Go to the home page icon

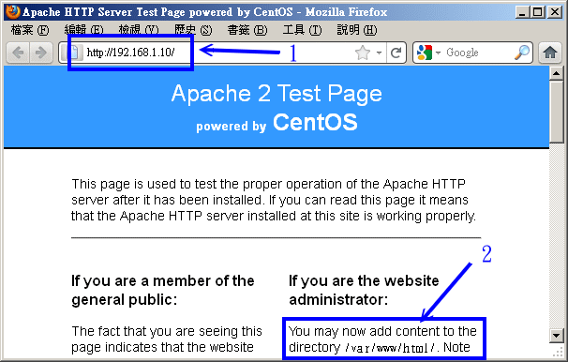tap(550, 53)
